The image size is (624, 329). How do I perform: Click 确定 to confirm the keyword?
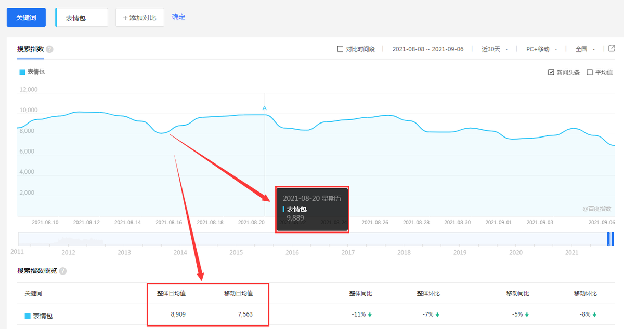point(178,17)
